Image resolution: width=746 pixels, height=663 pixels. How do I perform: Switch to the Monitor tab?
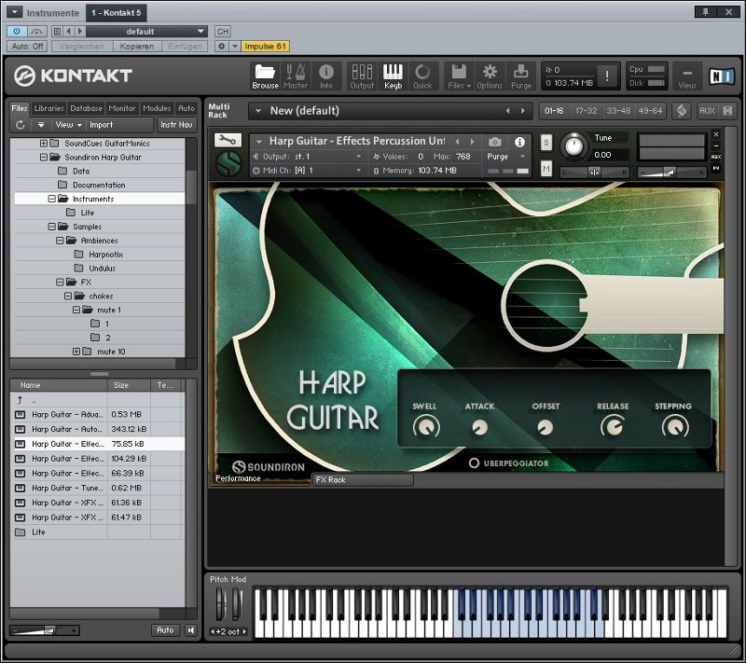coord(122,108)
